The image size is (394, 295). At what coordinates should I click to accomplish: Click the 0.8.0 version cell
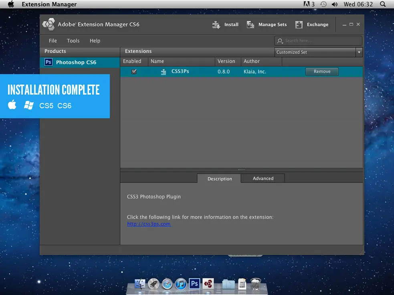pyautogui.click(x=224, y=72)
